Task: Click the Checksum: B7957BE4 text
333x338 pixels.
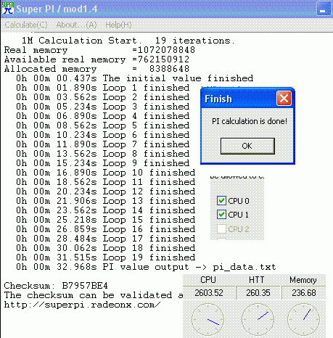Action: pos(56,286)
